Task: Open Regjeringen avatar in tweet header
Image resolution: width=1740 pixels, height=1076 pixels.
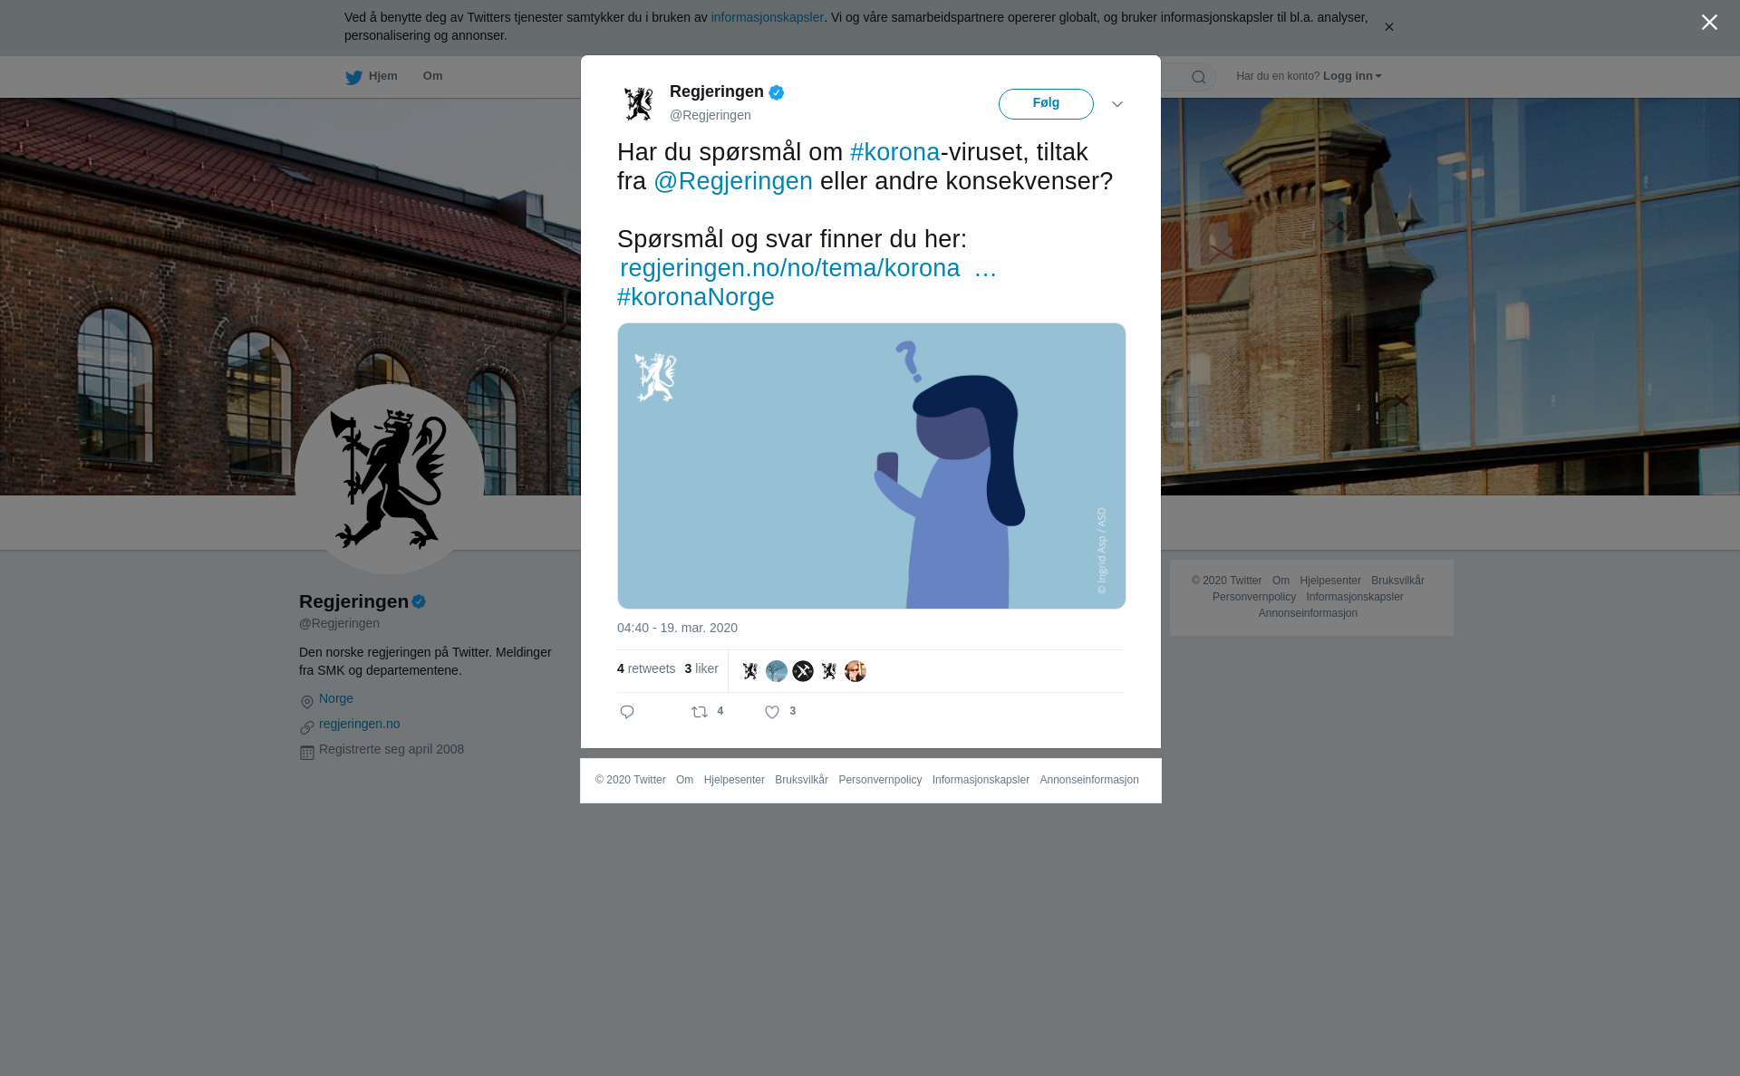Action: 639,103
